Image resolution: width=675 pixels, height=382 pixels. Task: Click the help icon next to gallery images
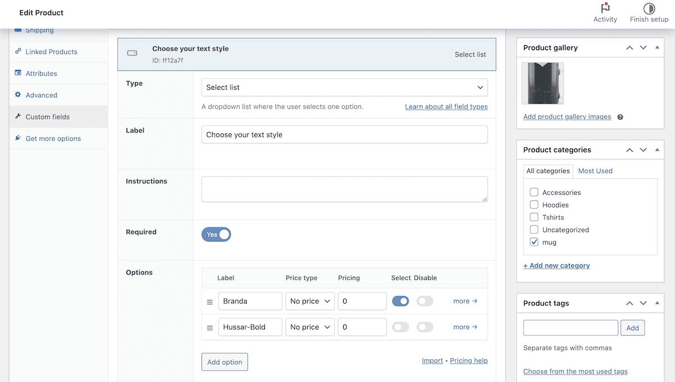[620, 117]
